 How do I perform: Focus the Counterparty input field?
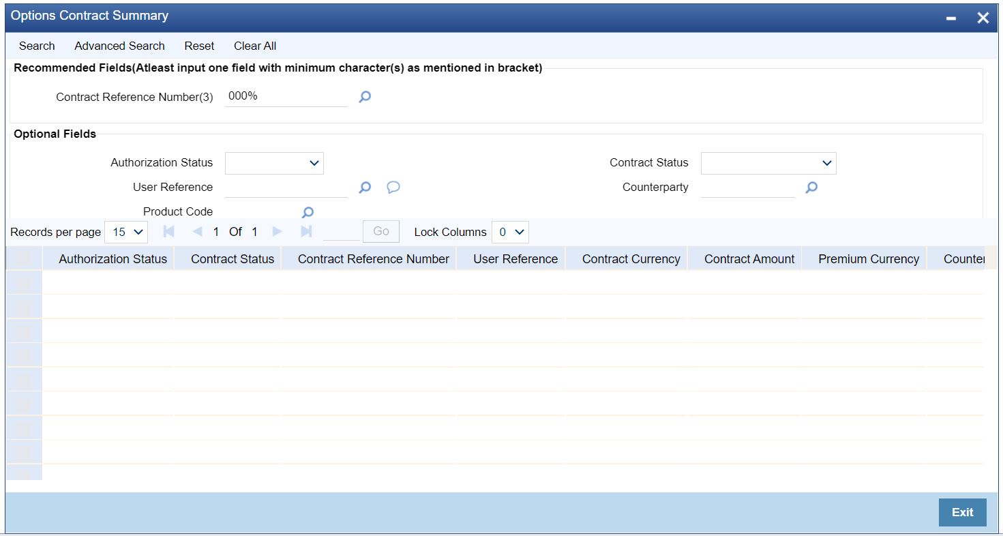pos(748,187)
